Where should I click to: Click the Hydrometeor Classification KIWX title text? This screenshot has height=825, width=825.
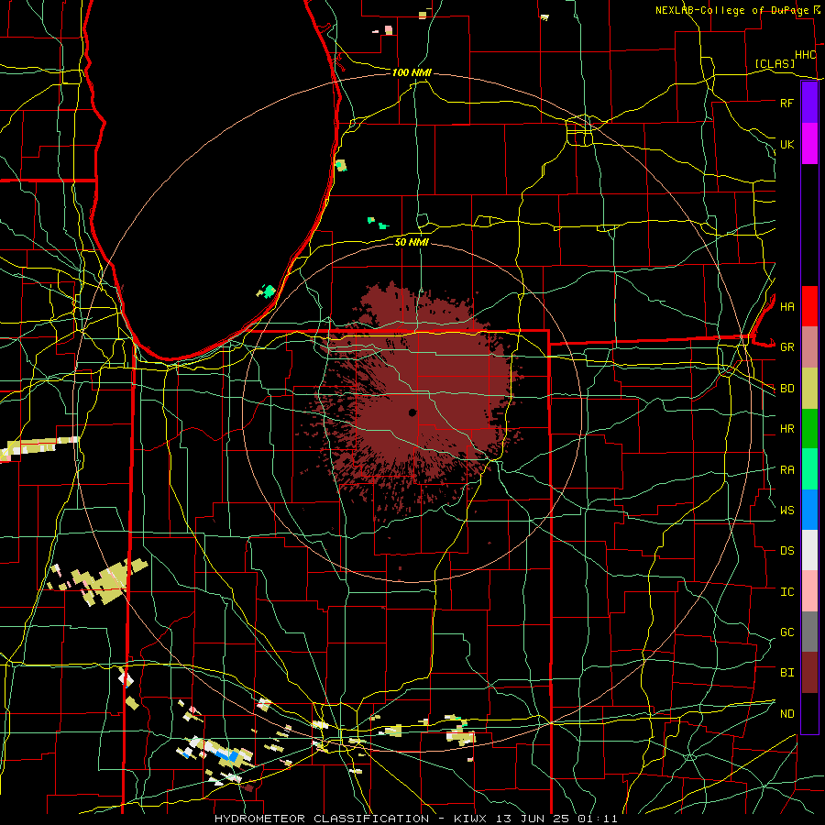tap(415, 819)
